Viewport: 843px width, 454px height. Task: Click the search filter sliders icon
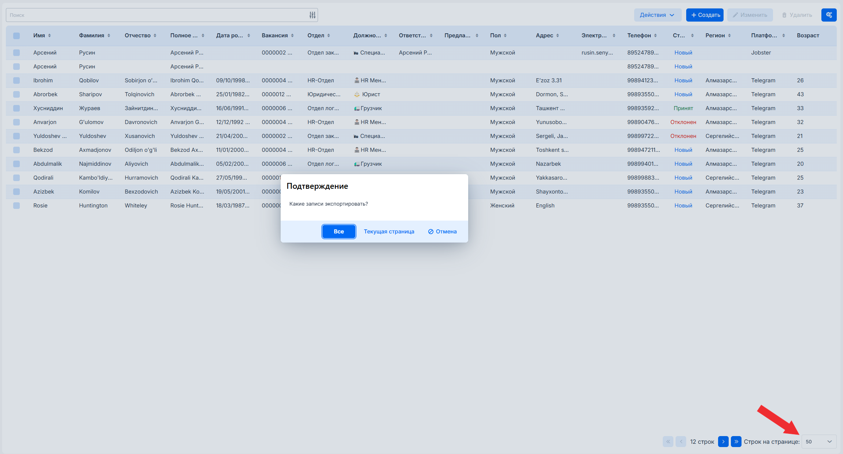pos(312,15)
